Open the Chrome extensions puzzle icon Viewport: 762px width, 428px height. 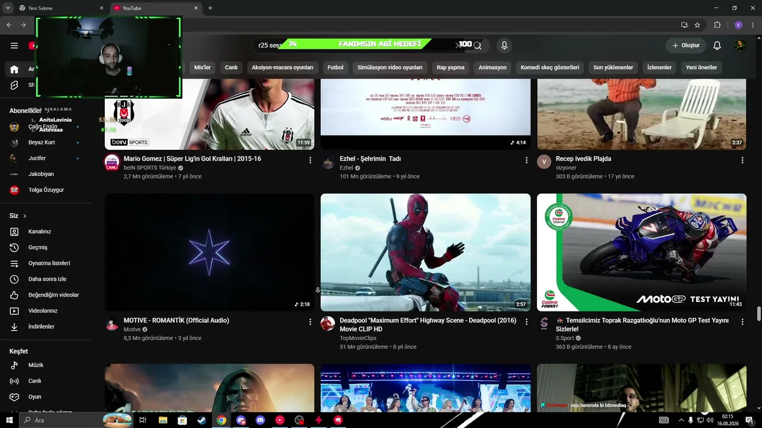(x=717, y=25)
